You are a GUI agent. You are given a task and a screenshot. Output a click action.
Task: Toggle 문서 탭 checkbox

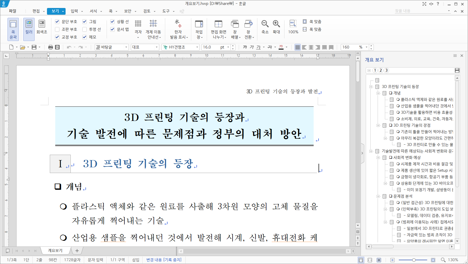(112, 29)
